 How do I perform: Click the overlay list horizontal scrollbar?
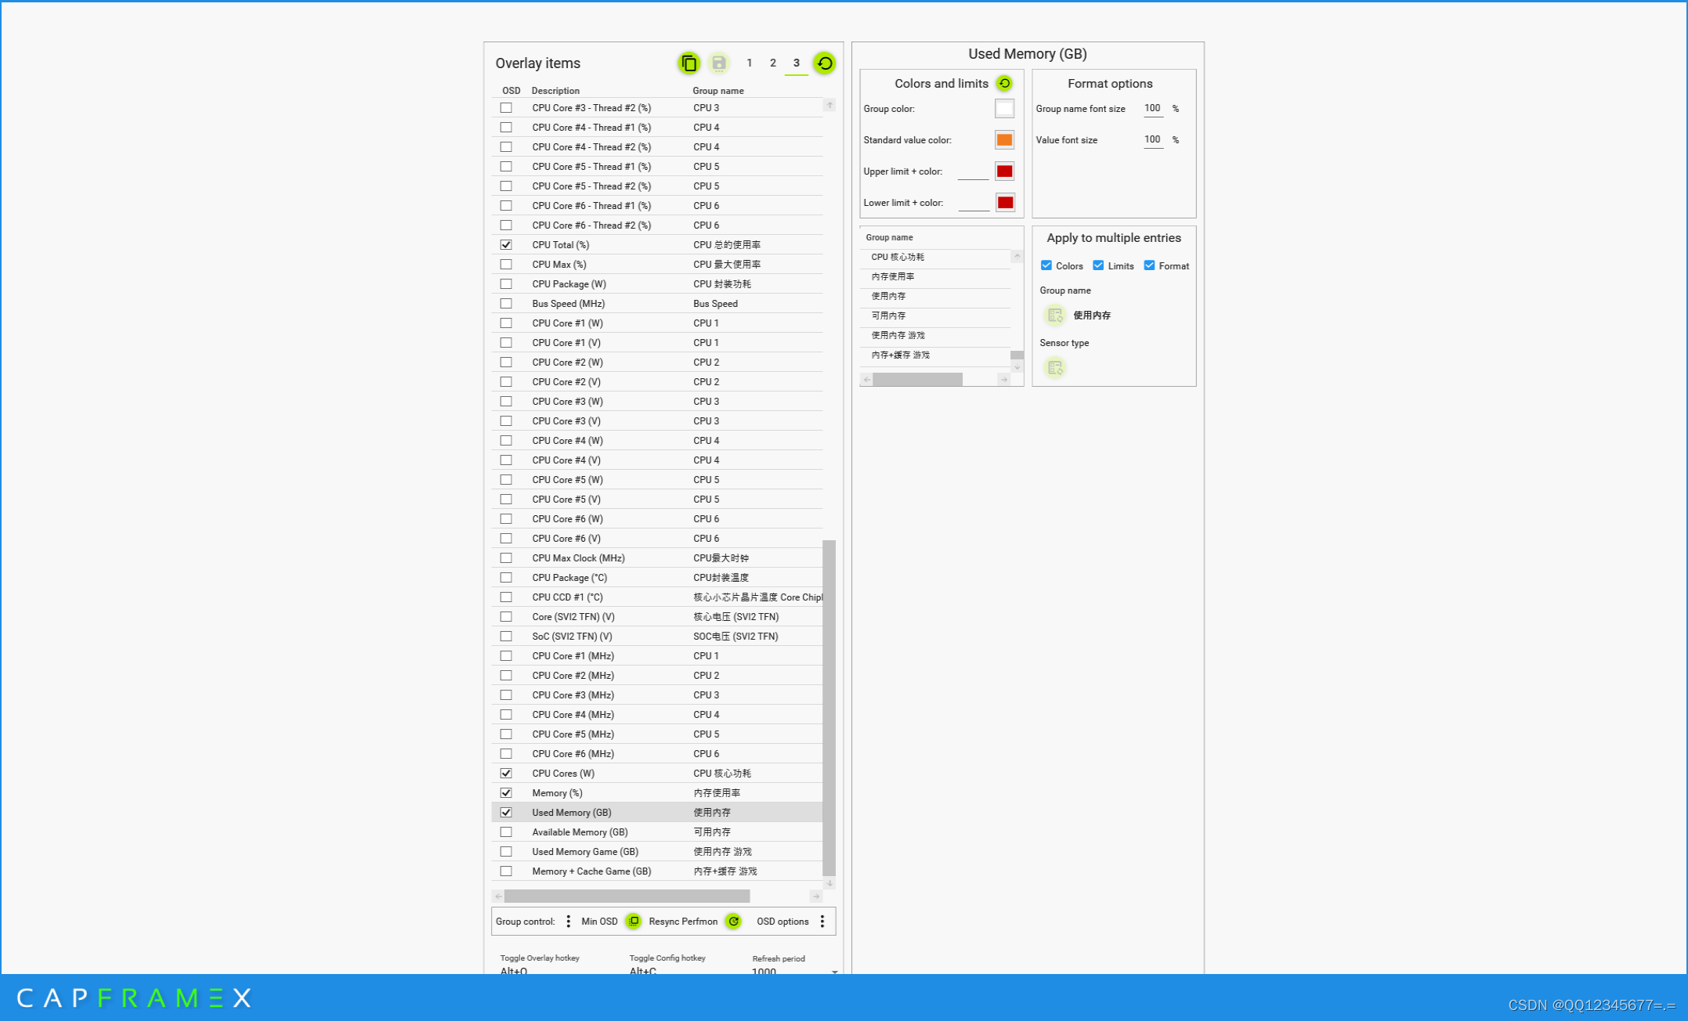point(627,896)
